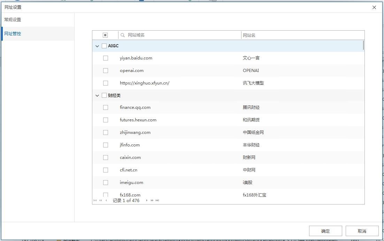Collapse the AIGC group chevron

tap(97, 46)
